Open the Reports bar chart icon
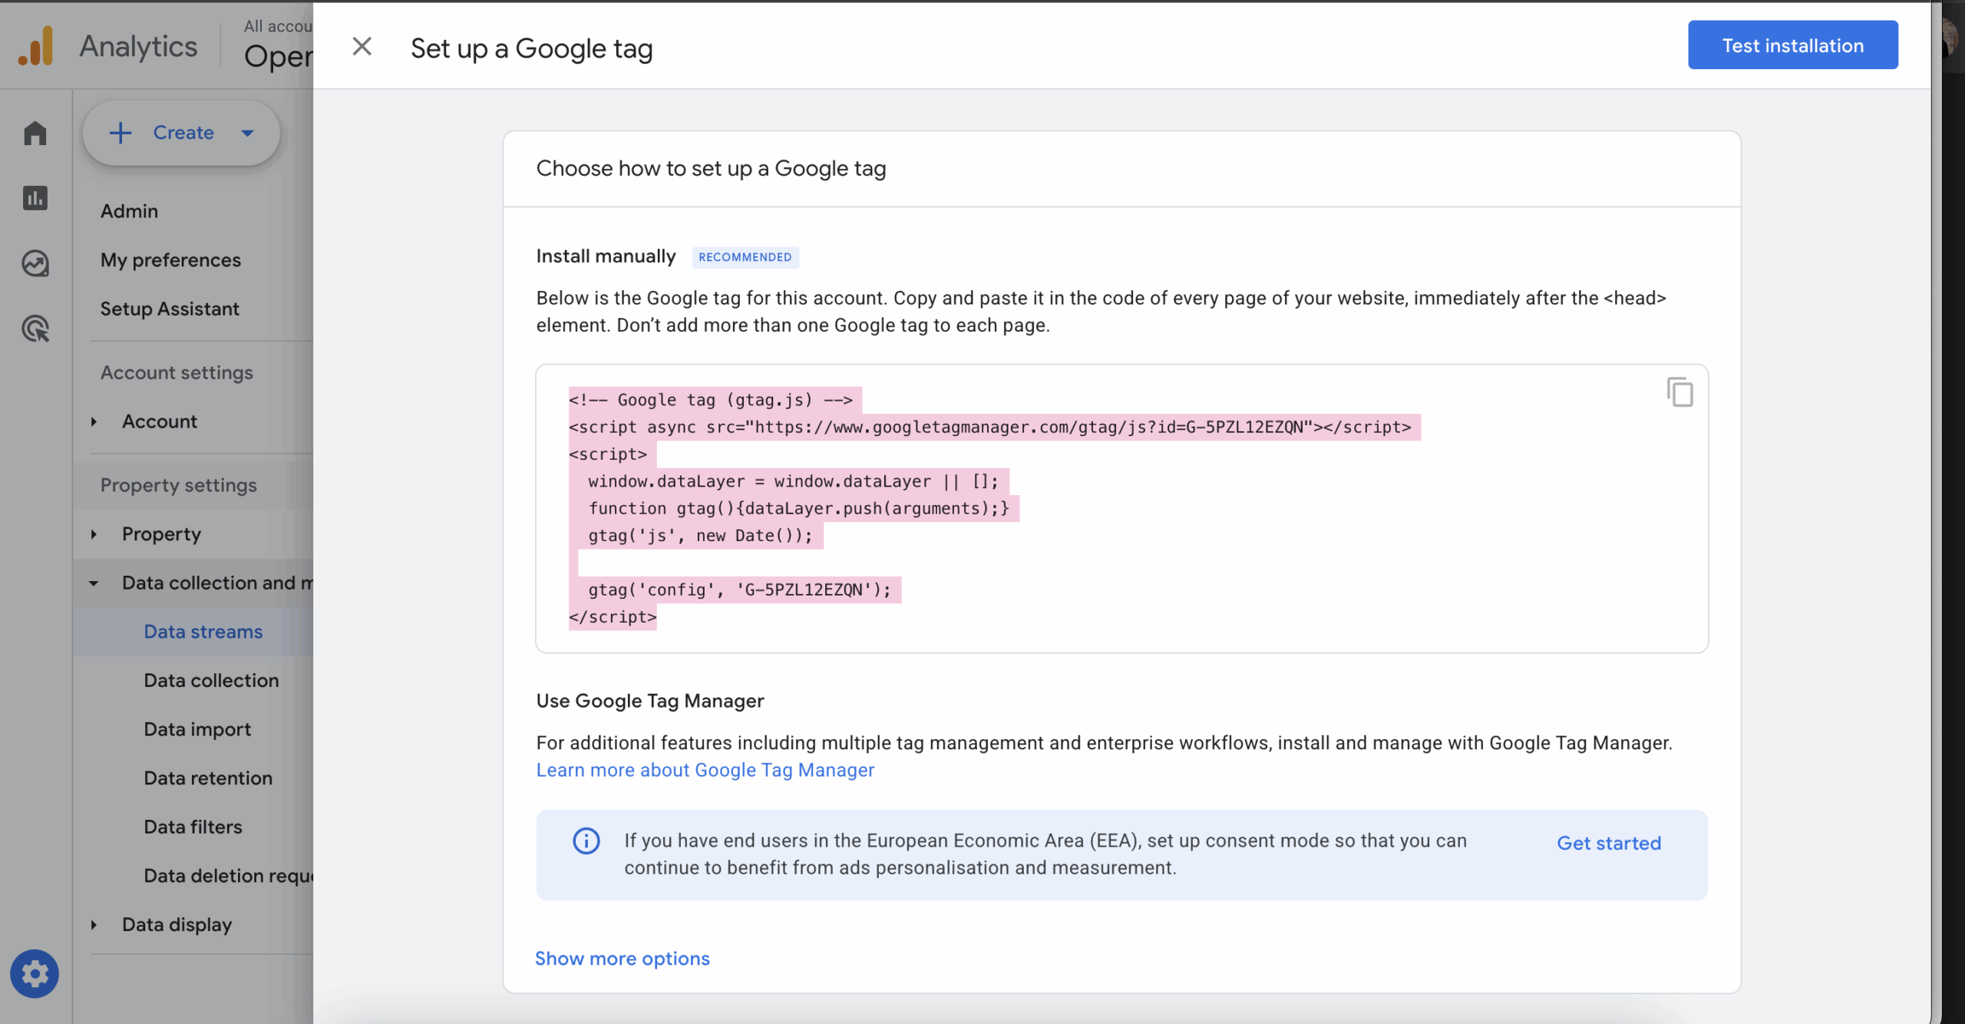This screenshot has width=1965, height=1024. [35, 198]
